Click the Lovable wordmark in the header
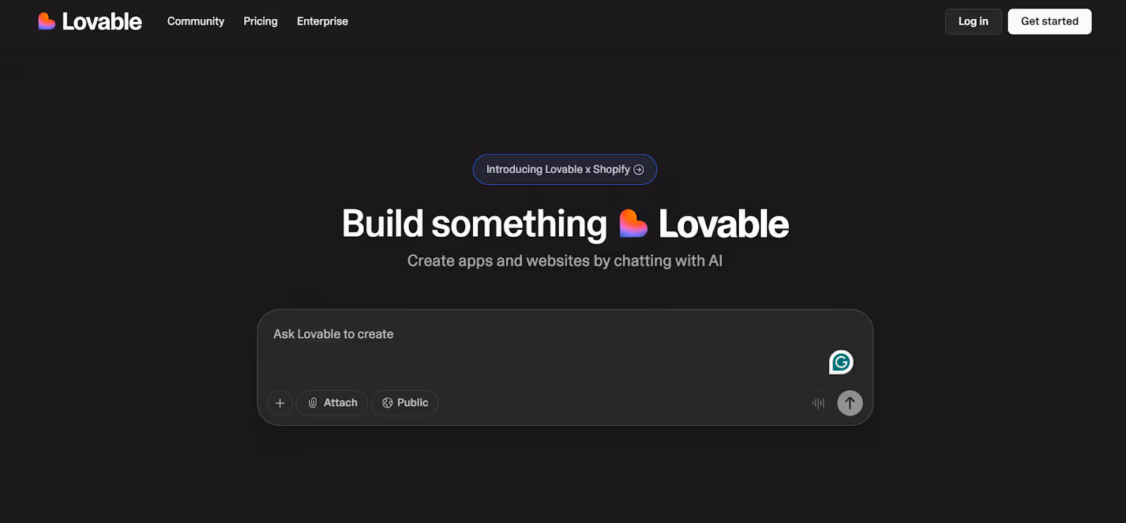1126x523 pixels. 102,21
